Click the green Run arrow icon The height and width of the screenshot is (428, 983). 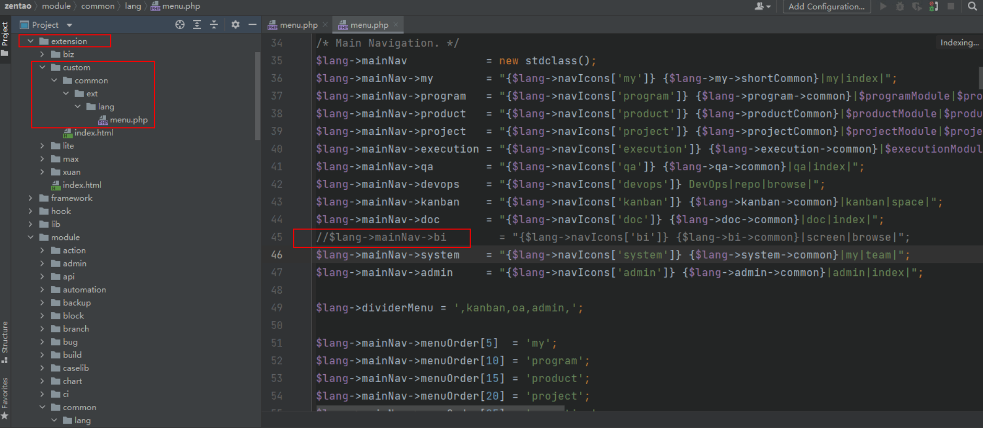pos(883,6)
